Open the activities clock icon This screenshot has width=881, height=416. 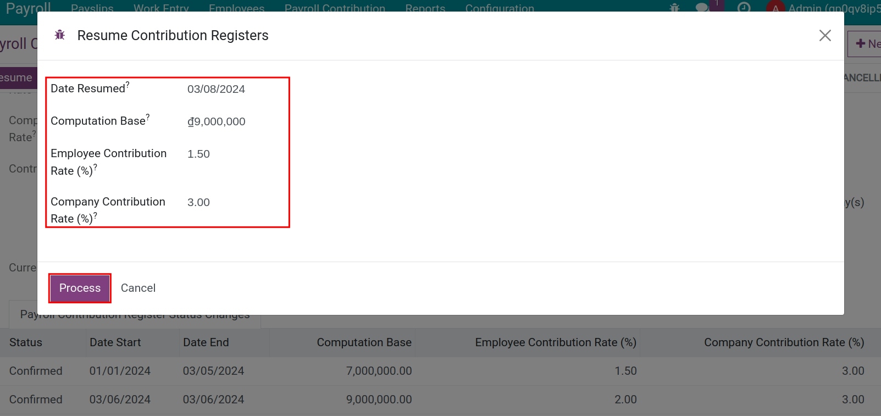(x=744, y=8)
